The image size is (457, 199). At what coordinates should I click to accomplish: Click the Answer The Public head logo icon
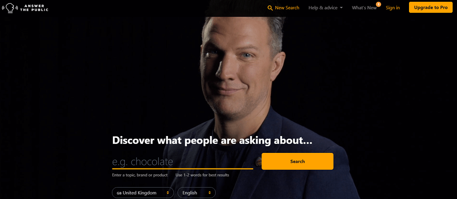10,8
